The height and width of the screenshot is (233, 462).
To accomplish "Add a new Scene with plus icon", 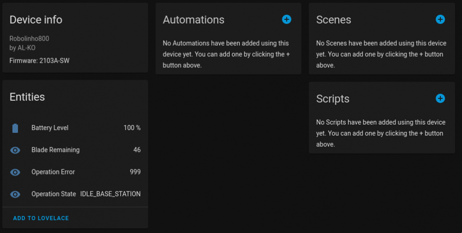I will click(440, 19).
